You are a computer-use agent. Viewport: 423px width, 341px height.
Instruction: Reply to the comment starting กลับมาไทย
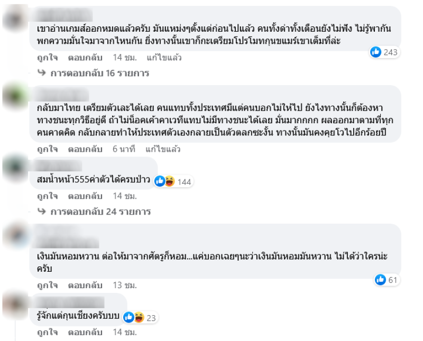tap(85, 150)
